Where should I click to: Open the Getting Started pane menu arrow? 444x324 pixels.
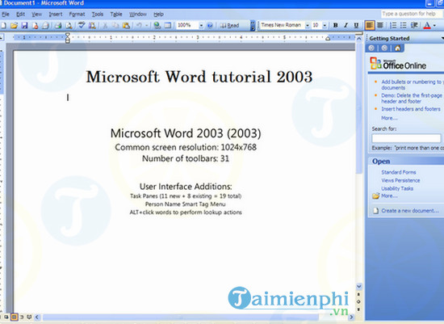(442, 38)
